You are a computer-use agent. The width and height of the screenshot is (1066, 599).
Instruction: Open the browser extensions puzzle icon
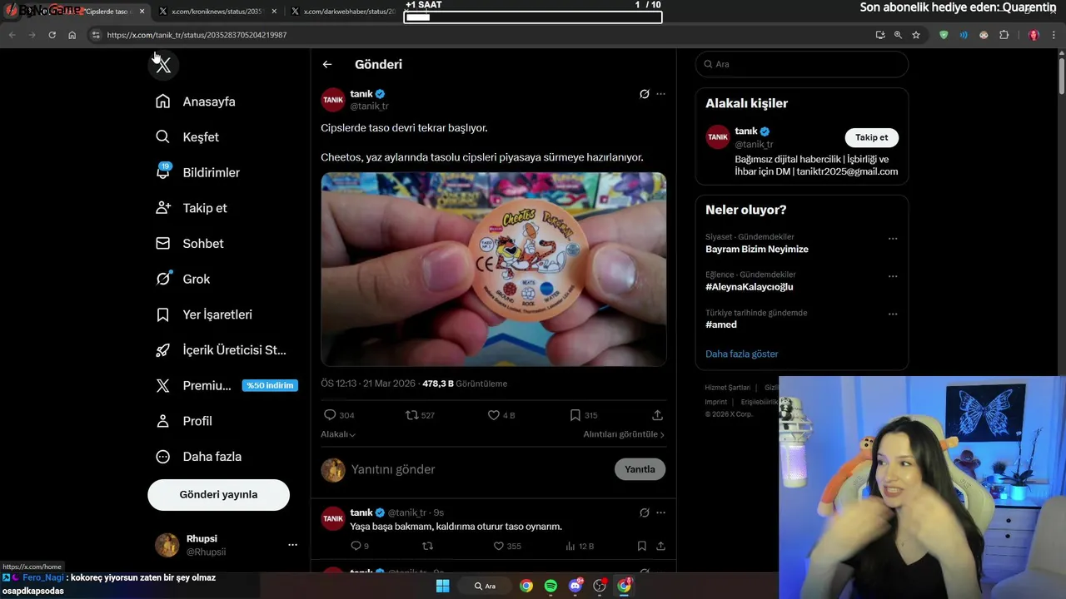(1004, 35)
